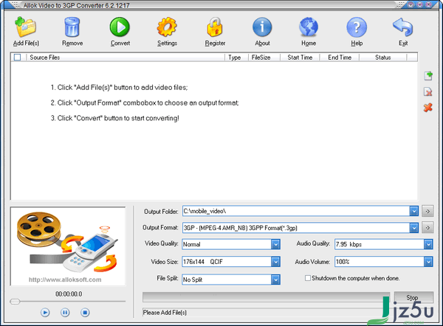
Task: Open Help question mark icon
Action: (357, 27)
